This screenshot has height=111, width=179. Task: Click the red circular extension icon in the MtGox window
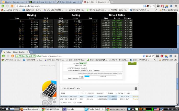tap(162, 56)
